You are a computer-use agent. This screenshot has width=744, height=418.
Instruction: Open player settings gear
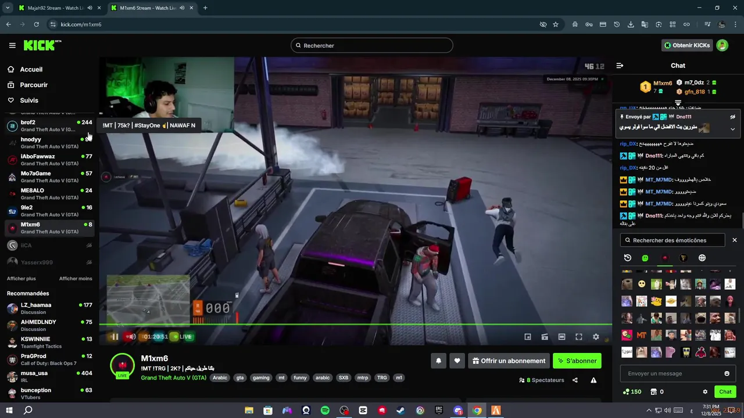(596, 337)
